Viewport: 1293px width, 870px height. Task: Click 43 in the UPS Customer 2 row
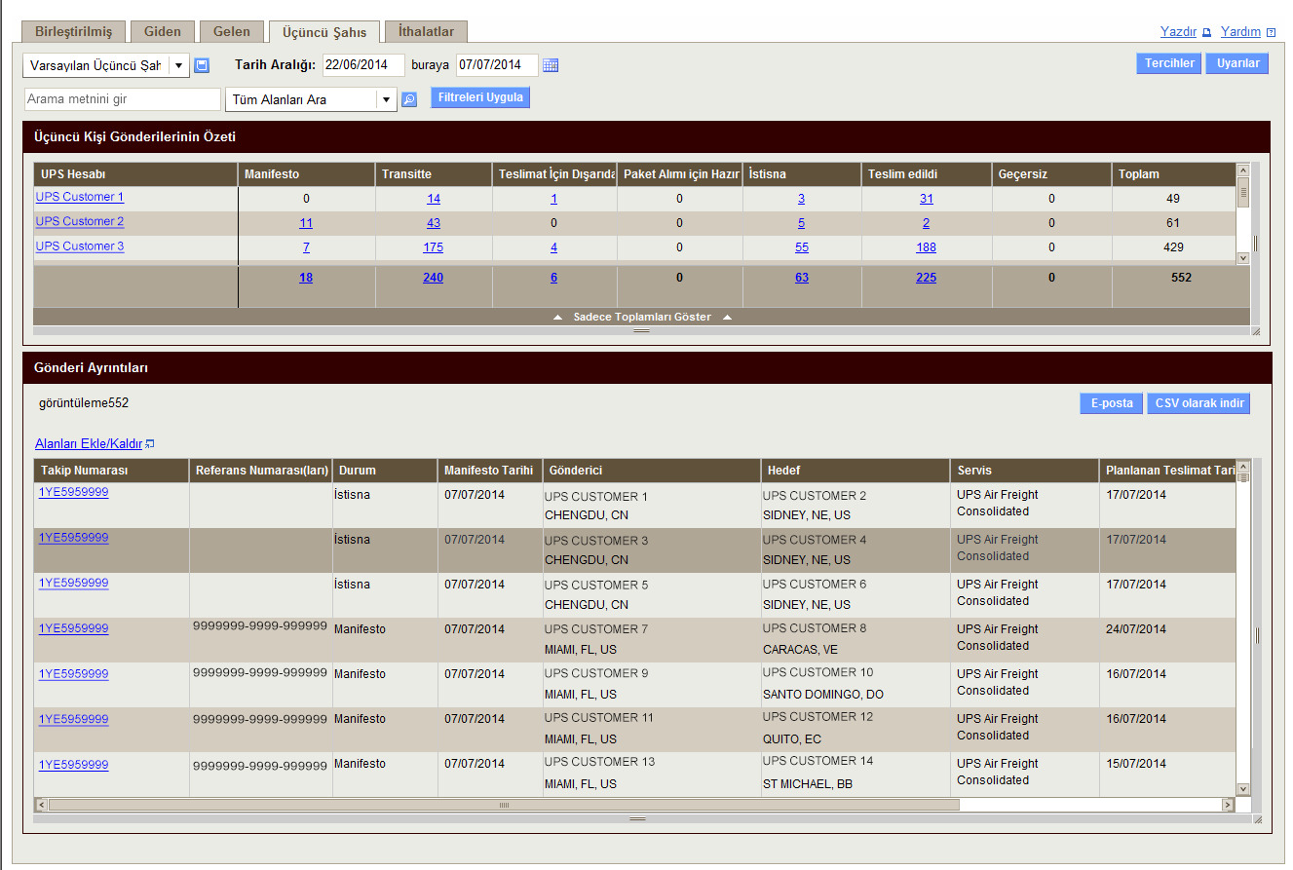tap(434, 223)
